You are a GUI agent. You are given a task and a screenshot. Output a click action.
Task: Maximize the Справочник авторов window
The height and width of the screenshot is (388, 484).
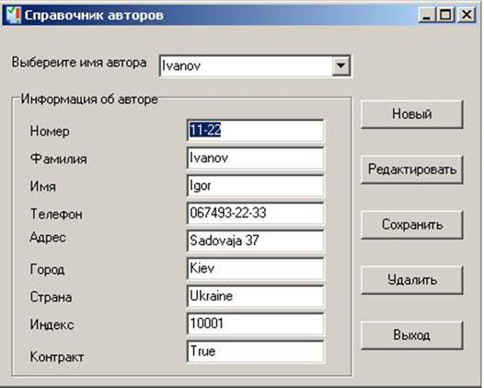coord(445,15)
